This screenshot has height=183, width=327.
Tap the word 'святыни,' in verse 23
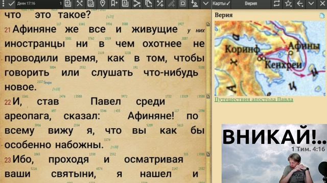pos(74,174)
